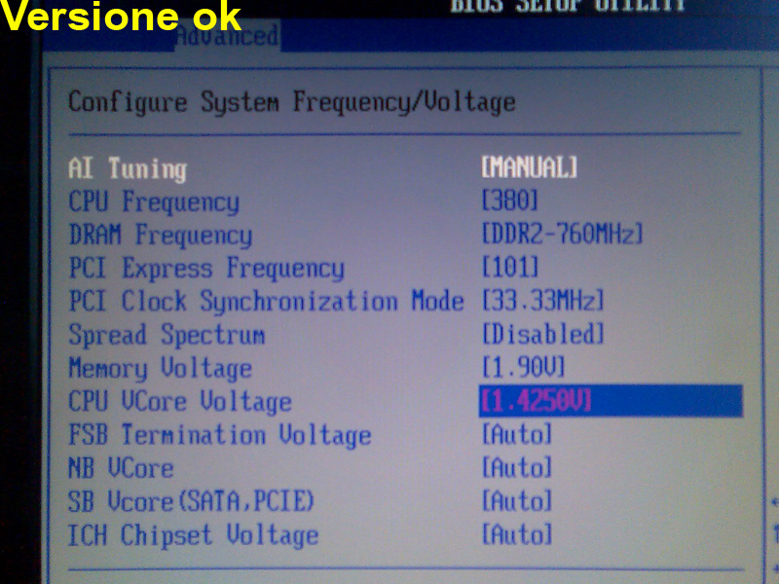Open ICH Chipset Voltage [Auto] value

(x=517, y=534)
